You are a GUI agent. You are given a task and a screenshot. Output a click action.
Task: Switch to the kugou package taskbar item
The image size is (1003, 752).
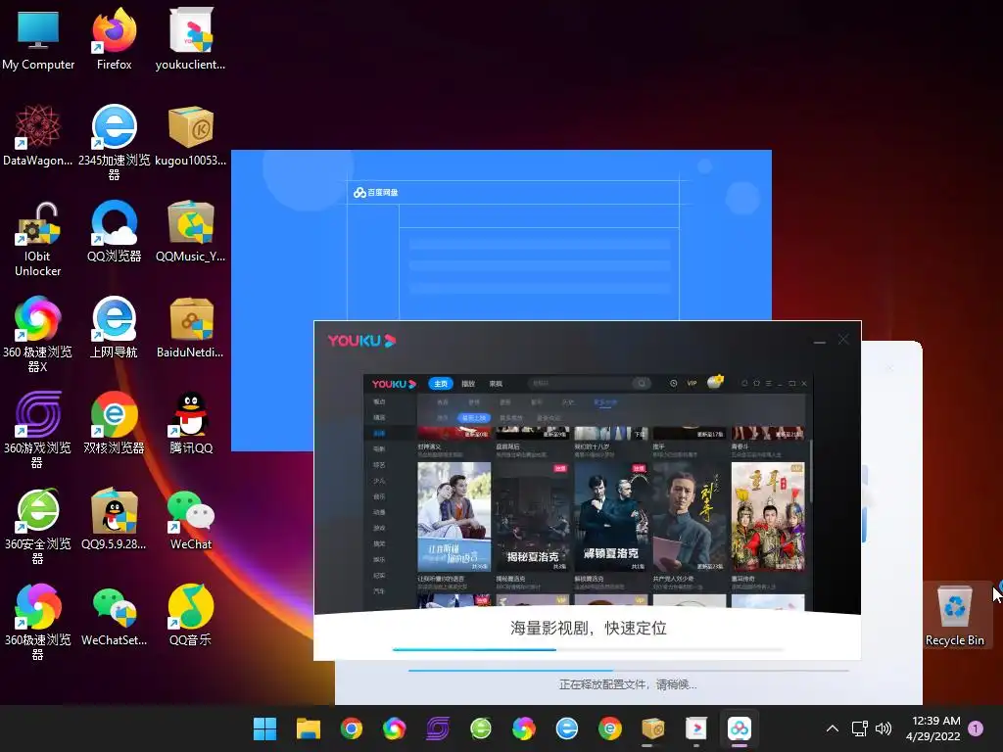[x=653, y=728]
